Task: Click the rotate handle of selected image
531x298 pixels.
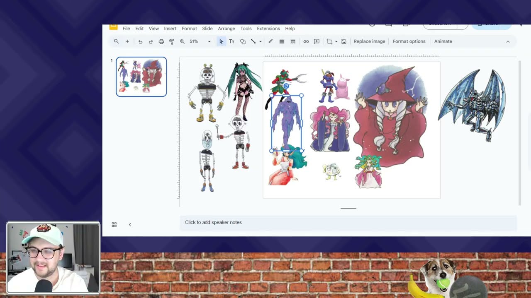Action: pyautogui.click(x=286, y=86)
